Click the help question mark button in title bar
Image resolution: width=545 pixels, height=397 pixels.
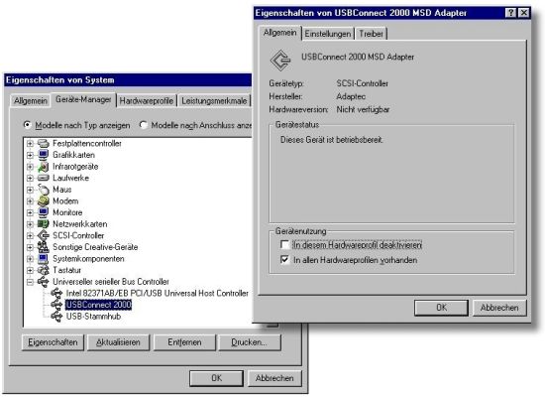click(510, 13)
